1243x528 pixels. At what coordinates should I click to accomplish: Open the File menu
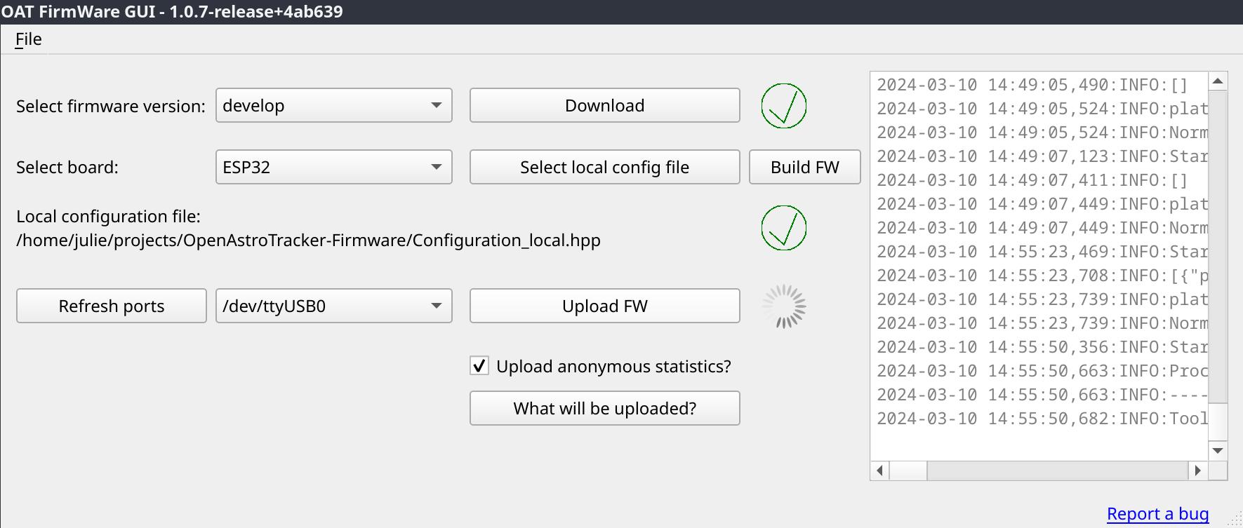[x=29, y=39]
